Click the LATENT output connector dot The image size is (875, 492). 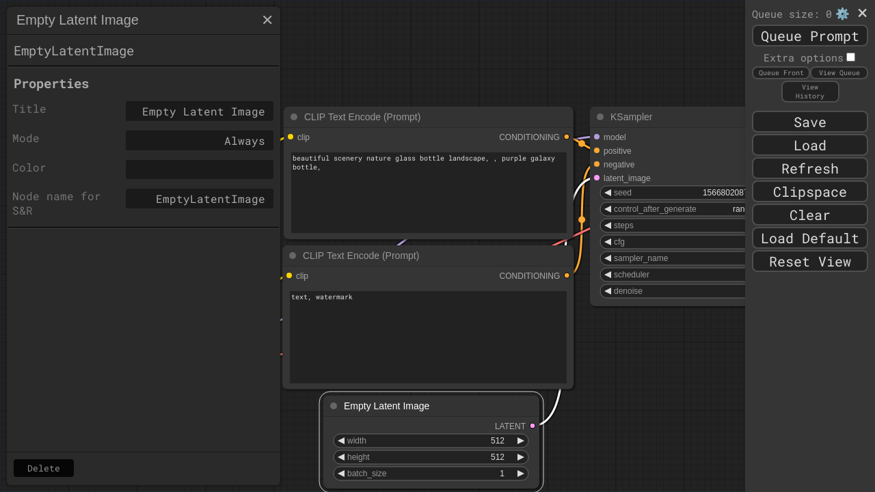(x=533, y=426)
